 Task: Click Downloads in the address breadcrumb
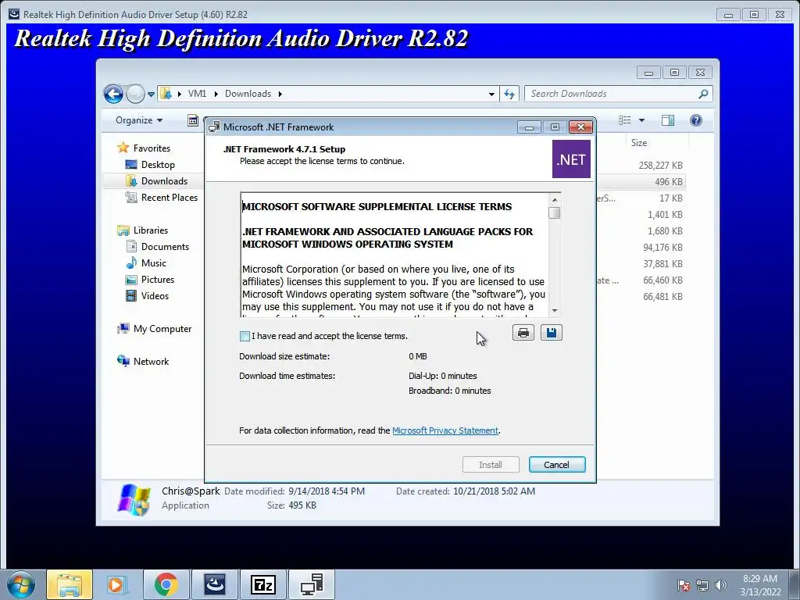[x=248, y=94]
